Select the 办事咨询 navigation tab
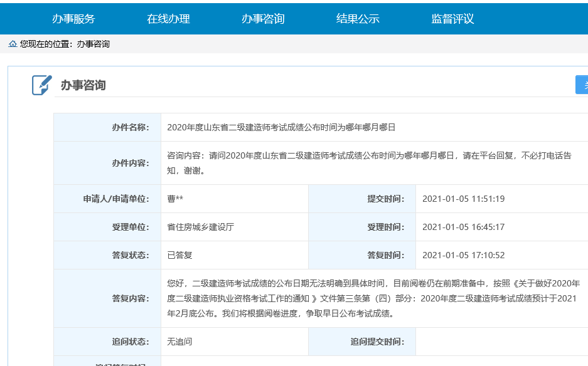 262,19
